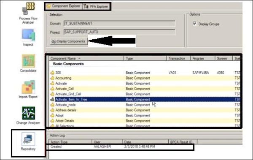This screenshot has width=253, height=160.
Task: Select the Activate_node component name
Action: tap(65, 105)
